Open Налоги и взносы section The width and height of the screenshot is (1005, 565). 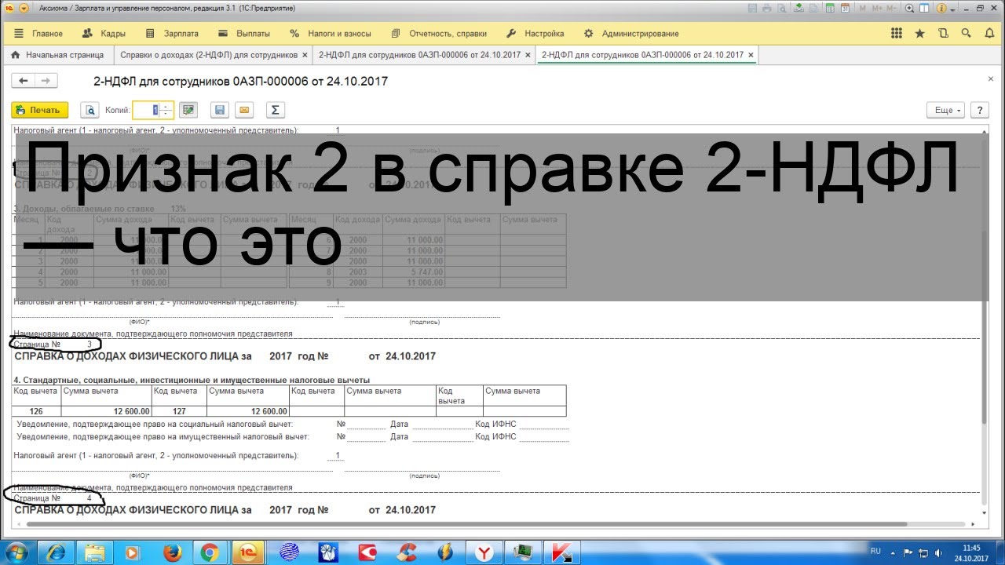(x=331, y=34)
